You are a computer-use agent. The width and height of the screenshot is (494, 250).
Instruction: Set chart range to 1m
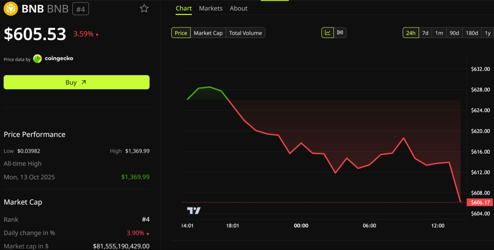tap(439, 33)
